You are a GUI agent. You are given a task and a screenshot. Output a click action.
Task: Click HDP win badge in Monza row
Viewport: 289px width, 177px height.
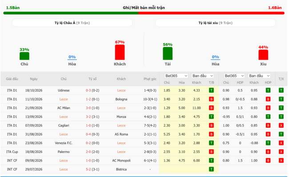click(268, 117)
